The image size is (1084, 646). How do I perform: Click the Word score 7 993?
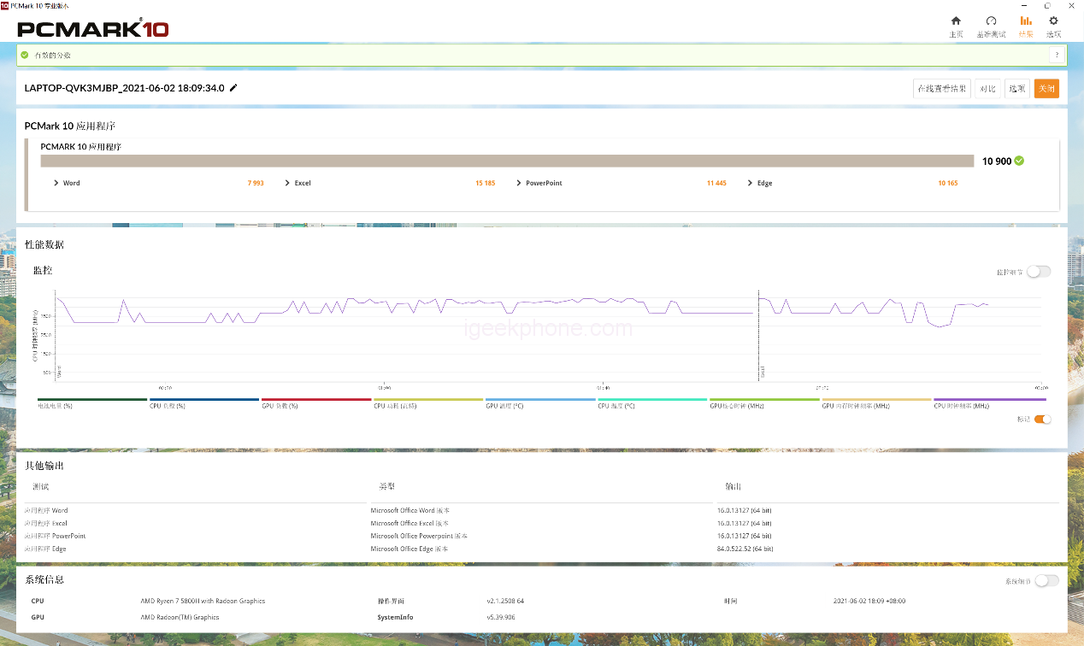pyautogui.click(x=256, y=183)
